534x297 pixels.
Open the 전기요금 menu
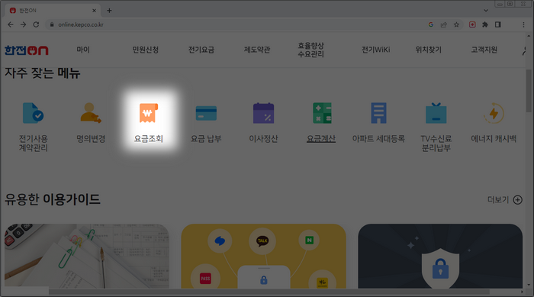[x=201, y=50]
